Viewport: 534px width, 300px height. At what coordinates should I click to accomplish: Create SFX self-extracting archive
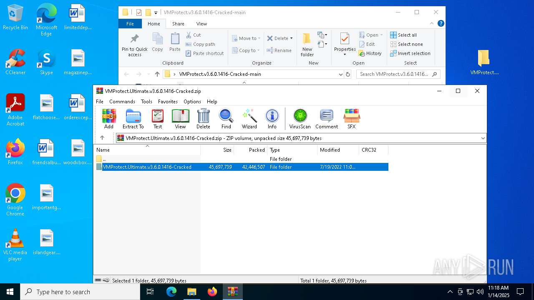(x=352, y=119)
